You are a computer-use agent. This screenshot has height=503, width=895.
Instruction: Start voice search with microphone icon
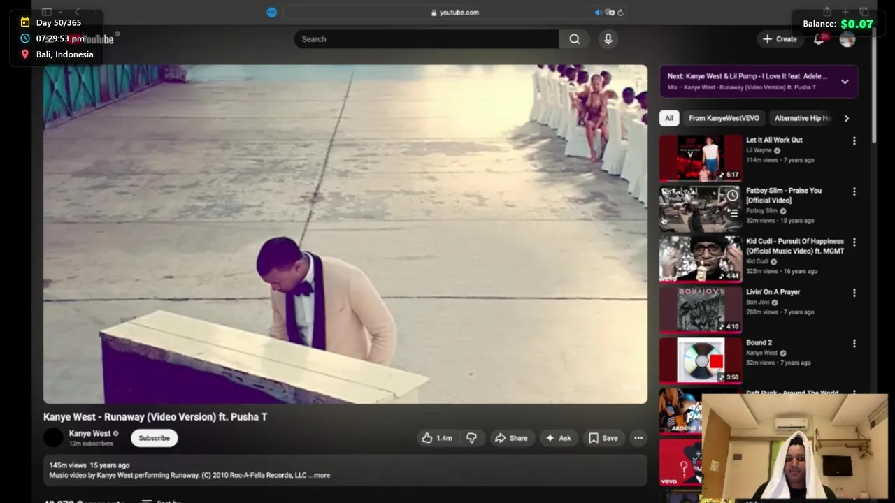(x=608, y=39)
